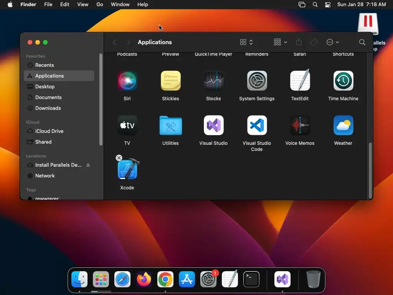The width and height of the screenshot is (393, 295).
Task: Select the Stocks app icon
Action: pos(213,81)
